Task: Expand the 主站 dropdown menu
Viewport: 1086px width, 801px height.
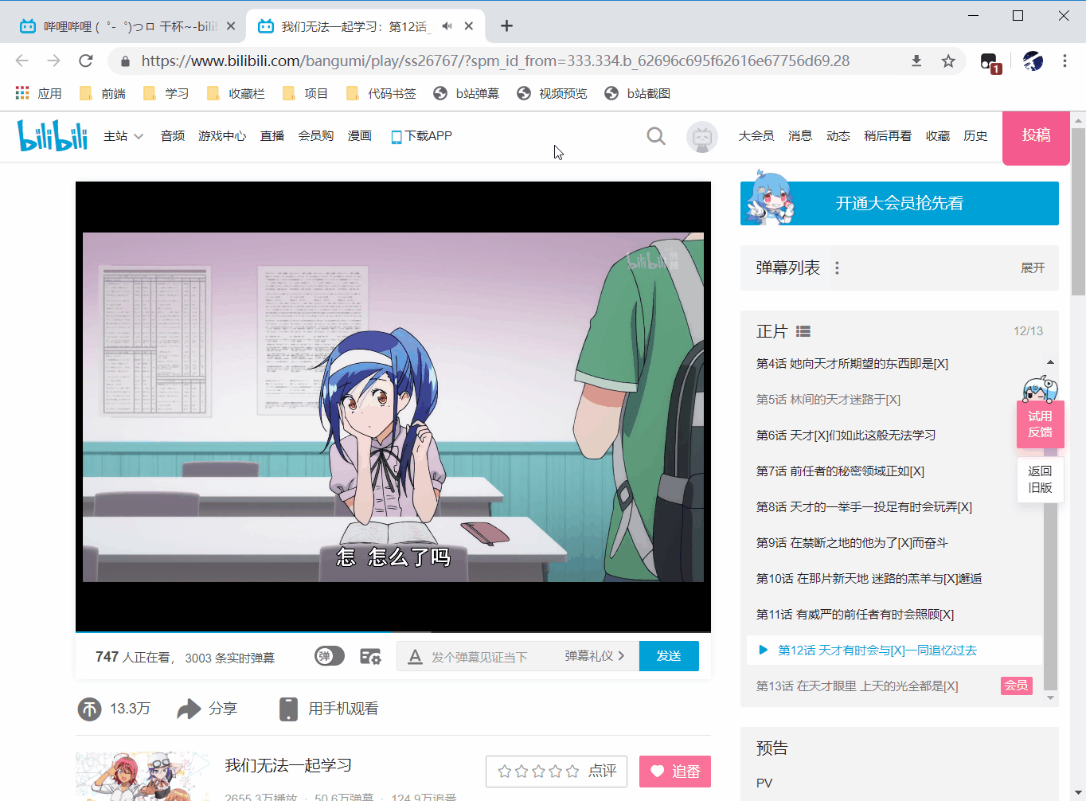Action: [x=123, y=136]
